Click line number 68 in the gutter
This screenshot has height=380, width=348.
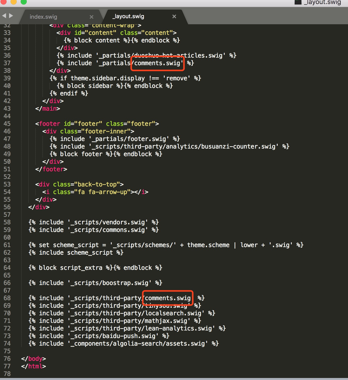(7, 298)
